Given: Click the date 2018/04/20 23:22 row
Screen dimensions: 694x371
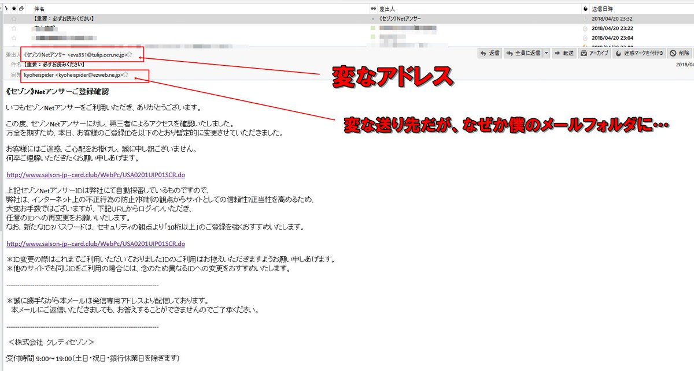Looking at the screenshot, I should click(x=612, y=28).
